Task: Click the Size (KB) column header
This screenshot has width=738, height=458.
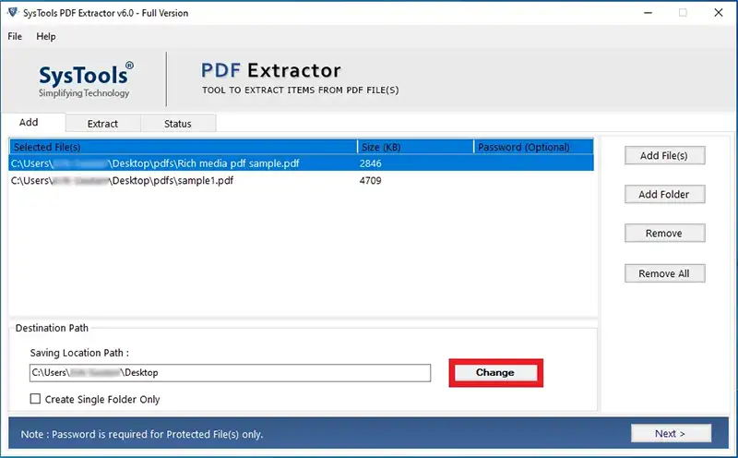Action: click(415, 147)
